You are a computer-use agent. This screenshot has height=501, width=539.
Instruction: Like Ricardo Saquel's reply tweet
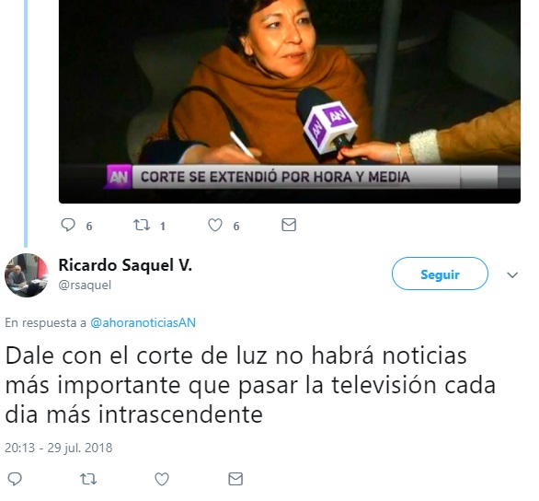tap(162, 479)
